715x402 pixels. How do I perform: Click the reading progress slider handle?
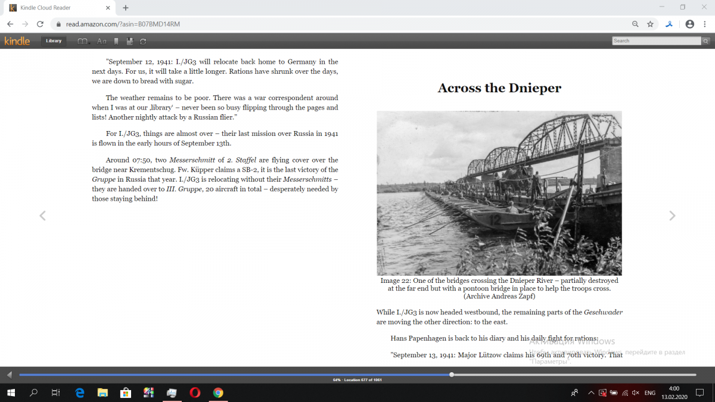[452, 375]
